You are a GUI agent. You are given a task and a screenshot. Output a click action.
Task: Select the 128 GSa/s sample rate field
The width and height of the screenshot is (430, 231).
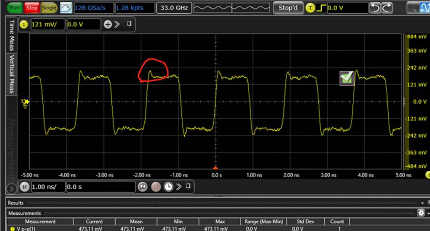point(94,8)
